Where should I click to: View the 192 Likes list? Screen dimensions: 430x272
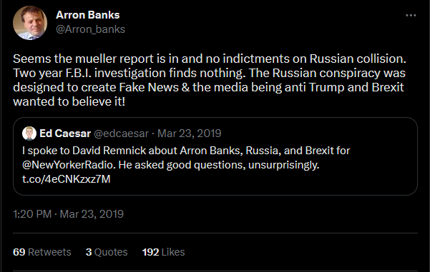(163, 252)
